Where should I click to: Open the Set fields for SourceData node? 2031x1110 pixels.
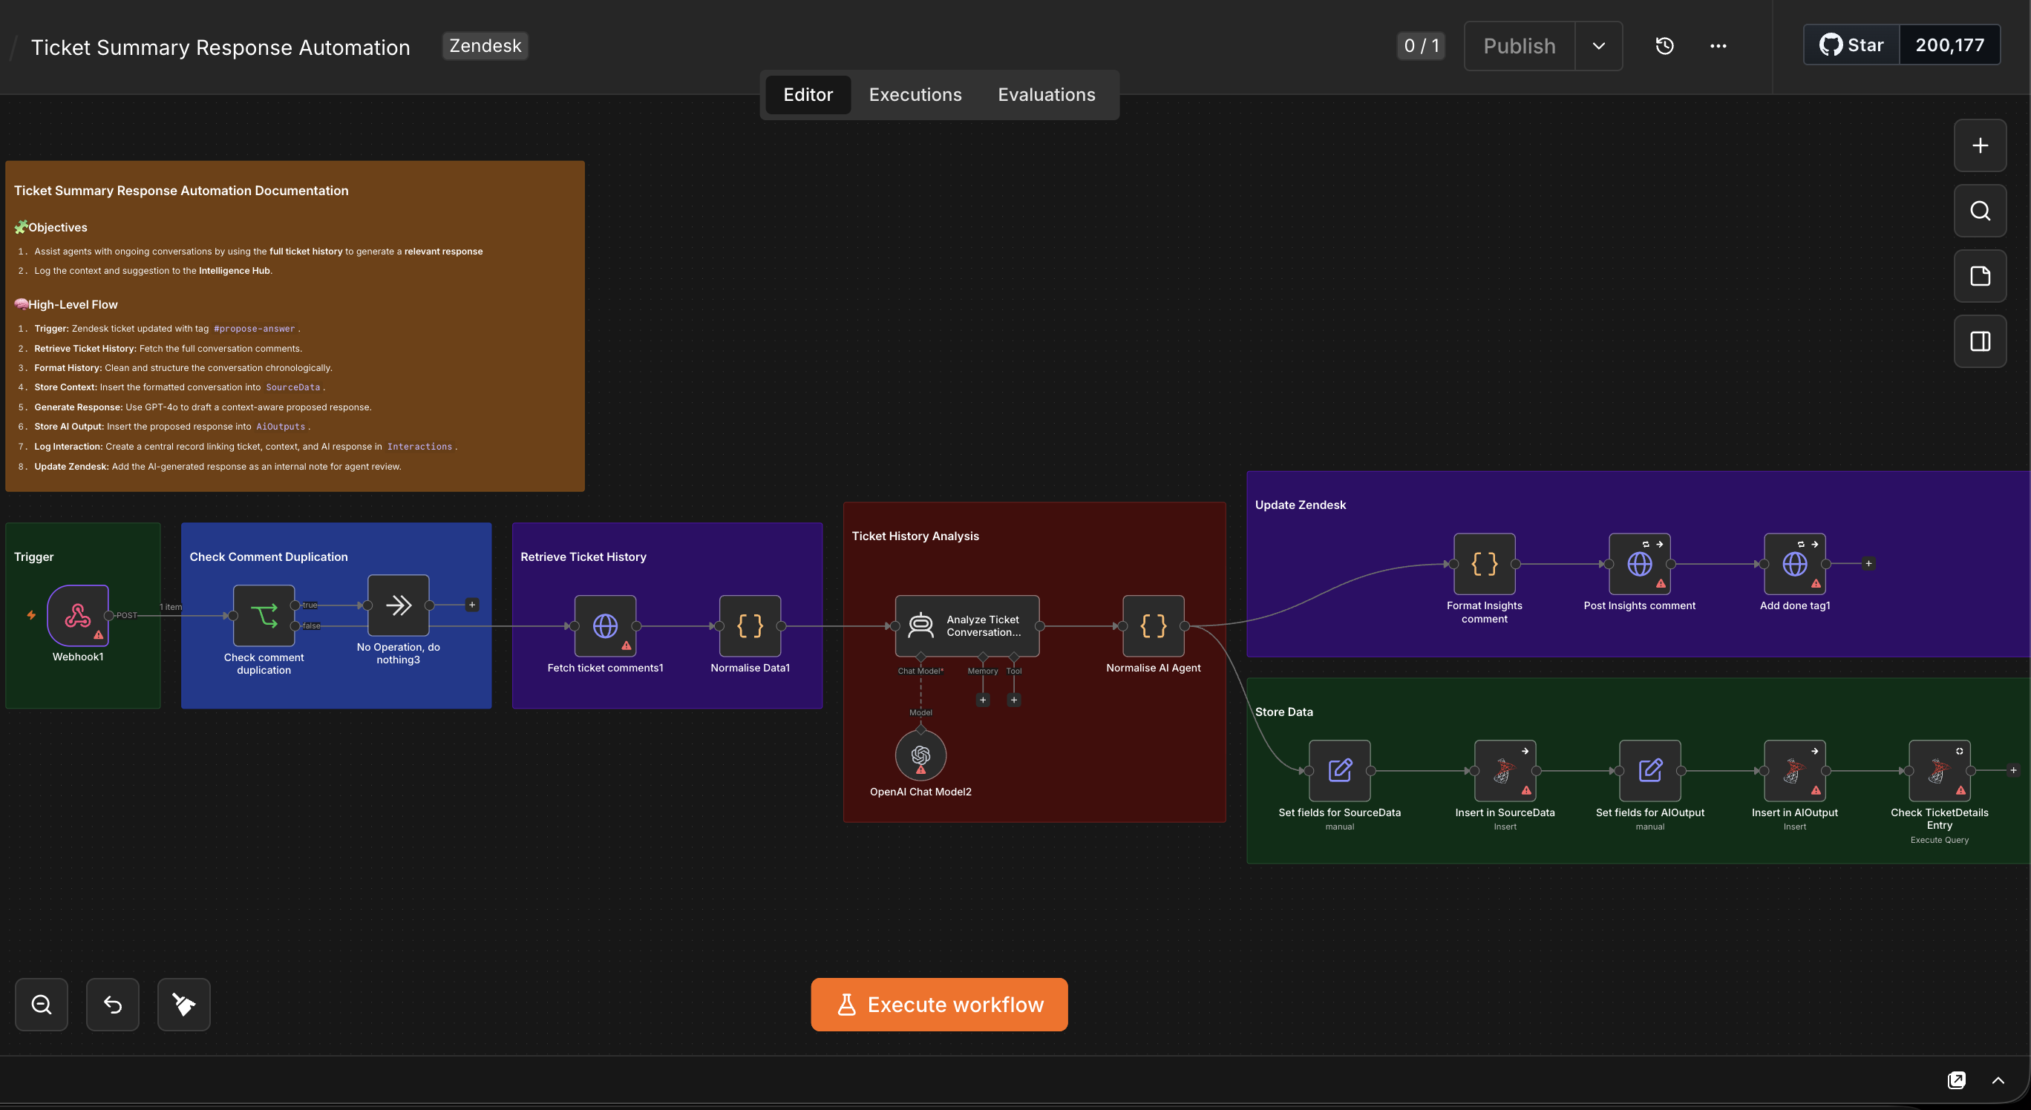[x=1340, y=770]
